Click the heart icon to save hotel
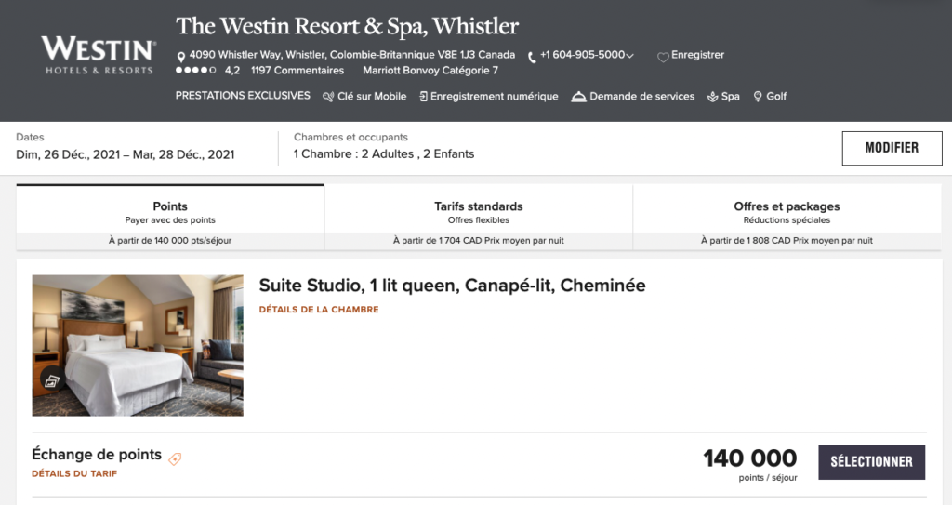The width and height of the screenshot is (952, 505). [x=663, y=57]
